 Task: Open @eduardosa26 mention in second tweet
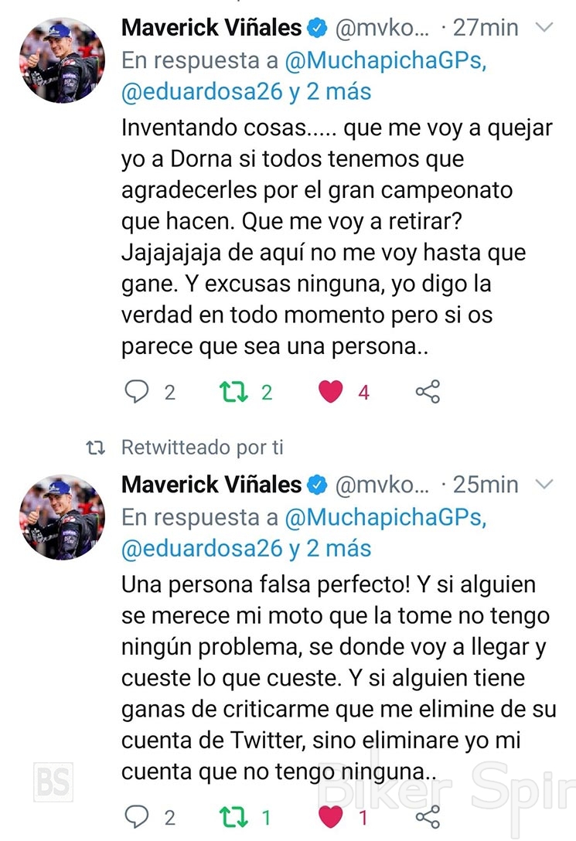pyautogui.click(x=203, y=549)
